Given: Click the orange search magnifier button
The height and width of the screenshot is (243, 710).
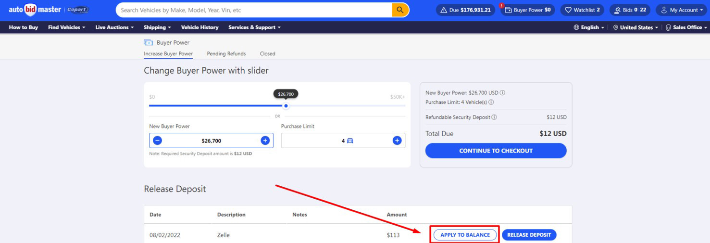Looking at the screenshot, I should (400, 10).
